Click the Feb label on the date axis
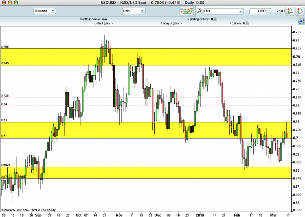 (x=237, y=215)
